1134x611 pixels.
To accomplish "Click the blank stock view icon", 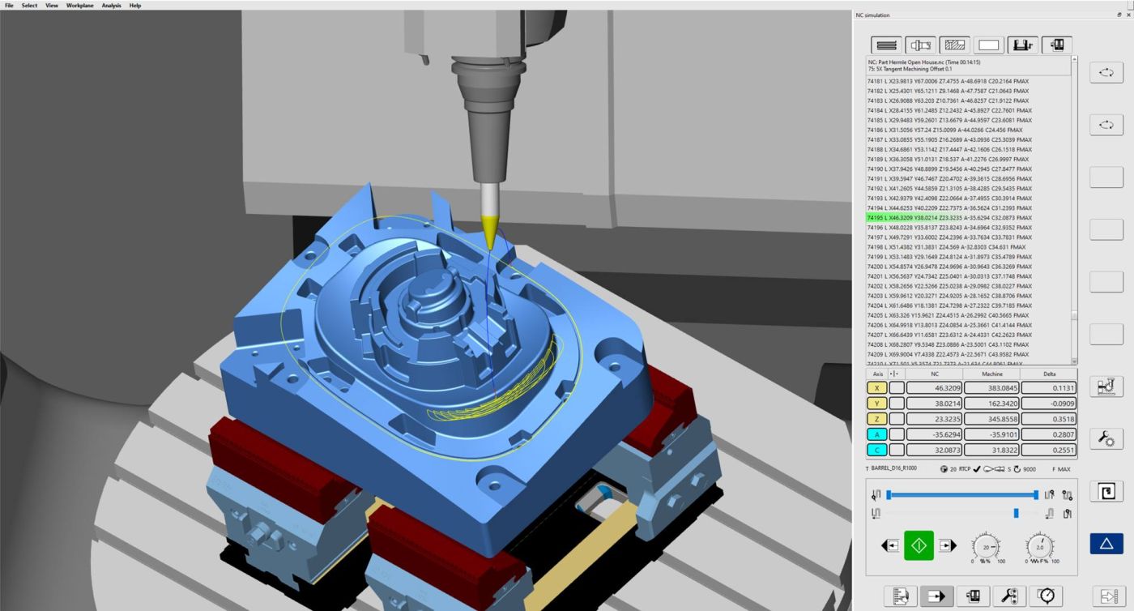I will pyautogui.click(x=988, y=45).
